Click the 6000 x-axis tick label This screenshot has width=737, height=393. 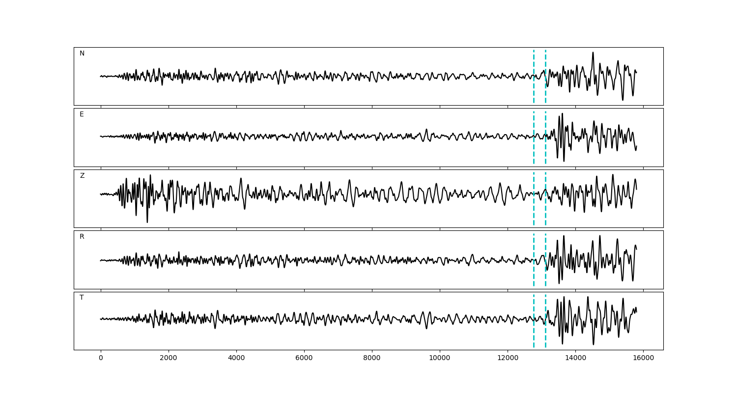click(x=304, y=359)
